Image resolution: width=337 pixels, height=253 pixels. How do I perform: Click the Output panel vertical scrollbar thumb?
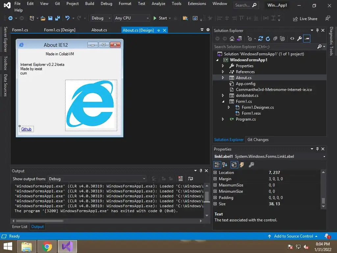pos(207,197)
